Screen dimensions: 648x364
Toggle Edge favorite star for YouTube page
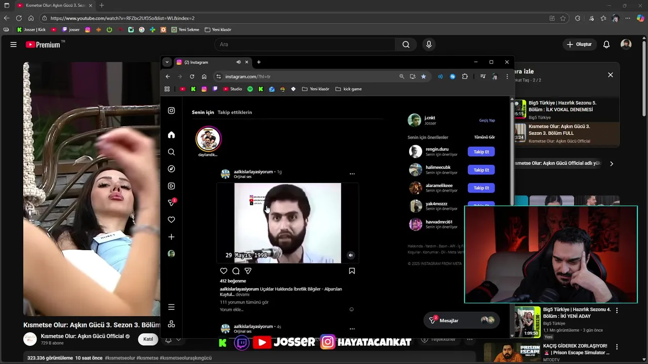(x=563, y=18)
